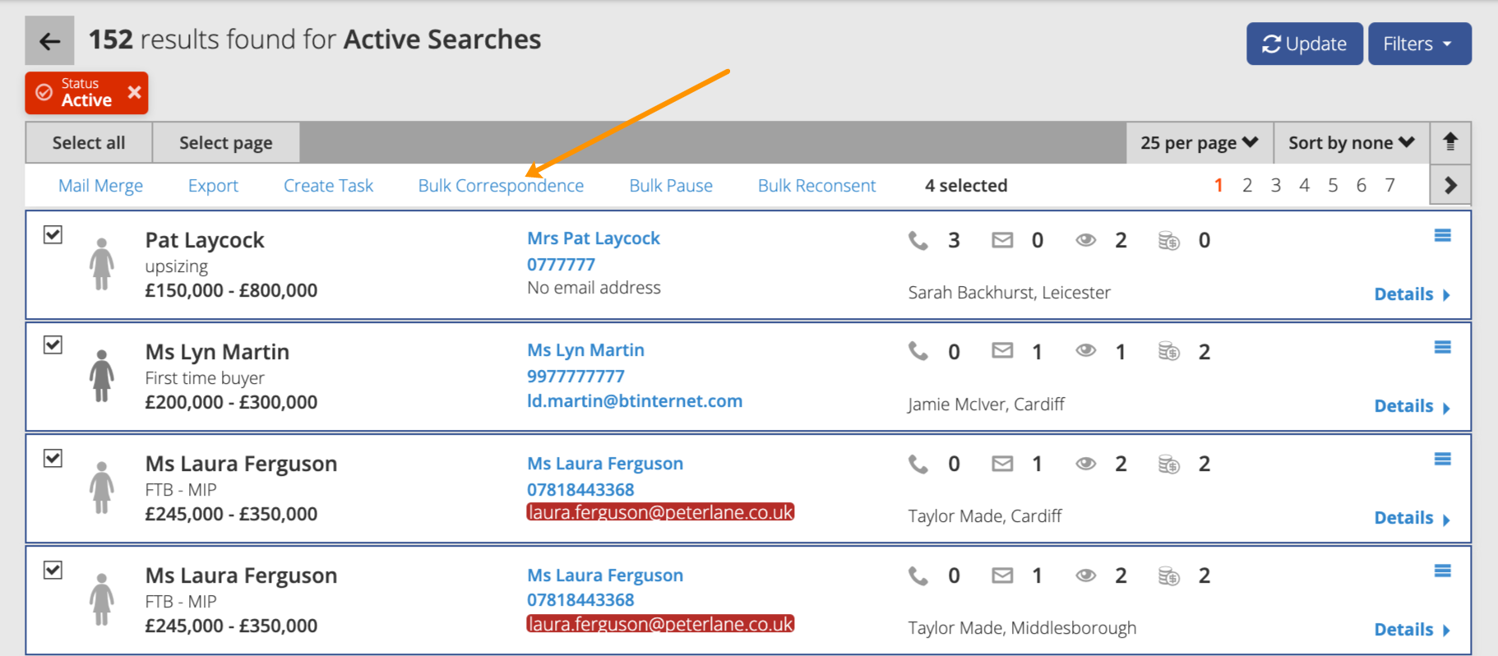Open hamburger menu for Taylor Made, Middlesborough row
This screenshot has width=1498, height=656.
coord(1442,571)
